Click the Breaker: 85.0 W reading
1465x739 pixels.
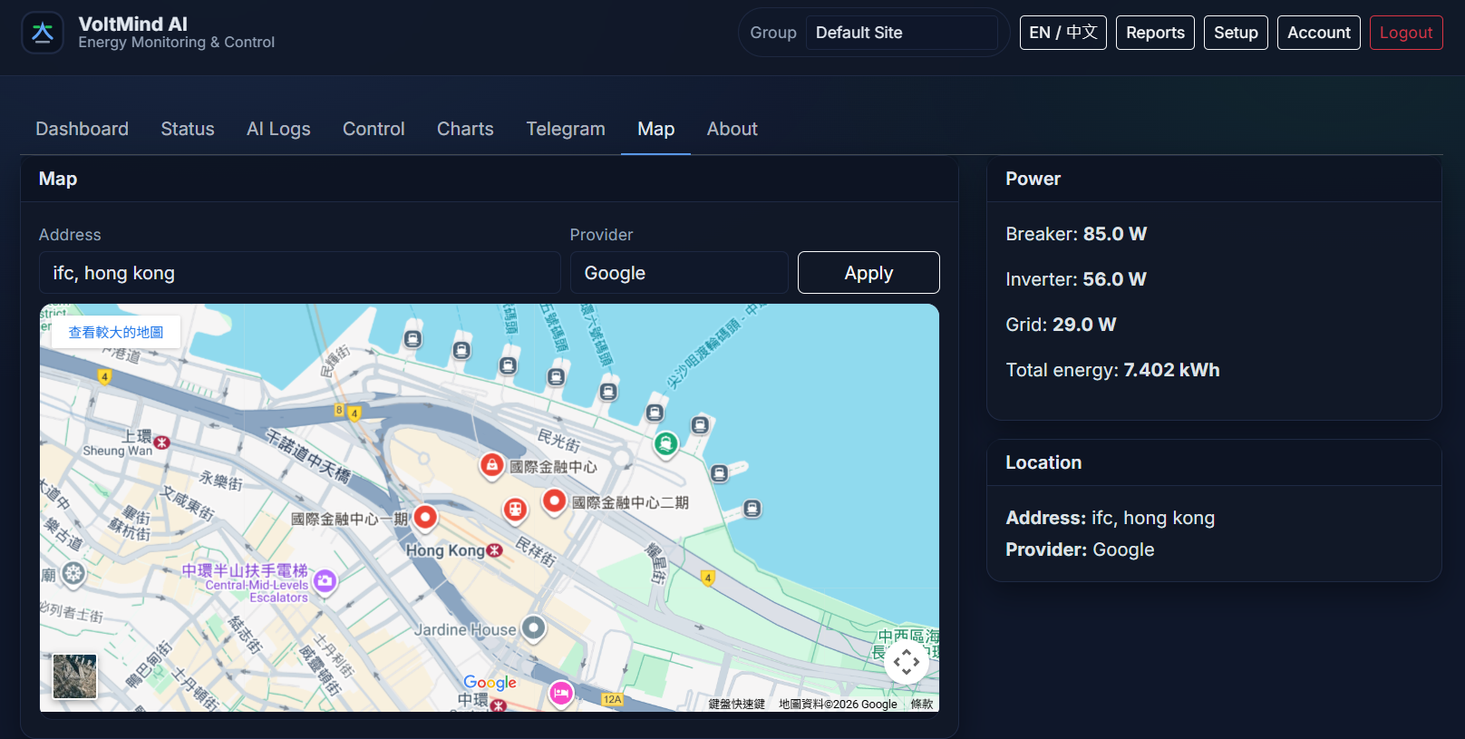(x=1076, y=234)
